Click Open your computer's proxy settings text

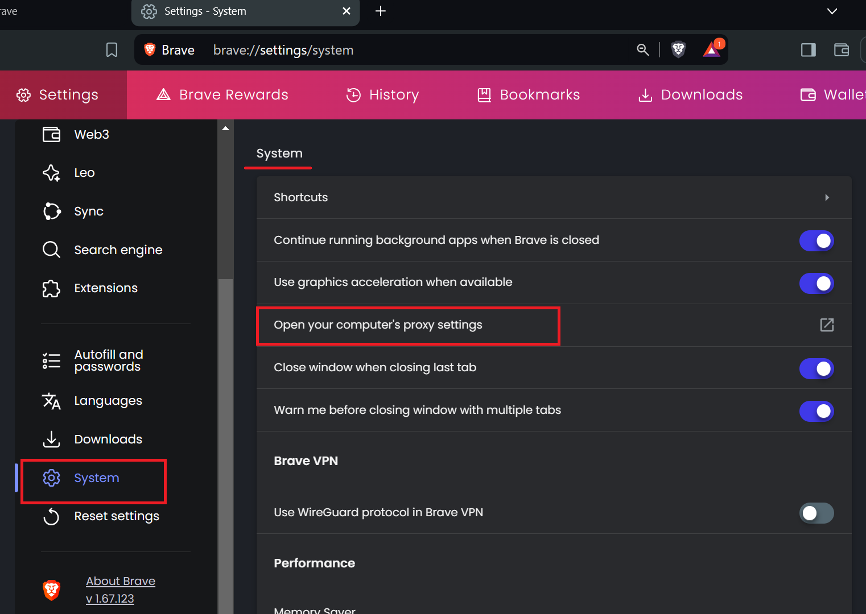[x=378, y=325]
